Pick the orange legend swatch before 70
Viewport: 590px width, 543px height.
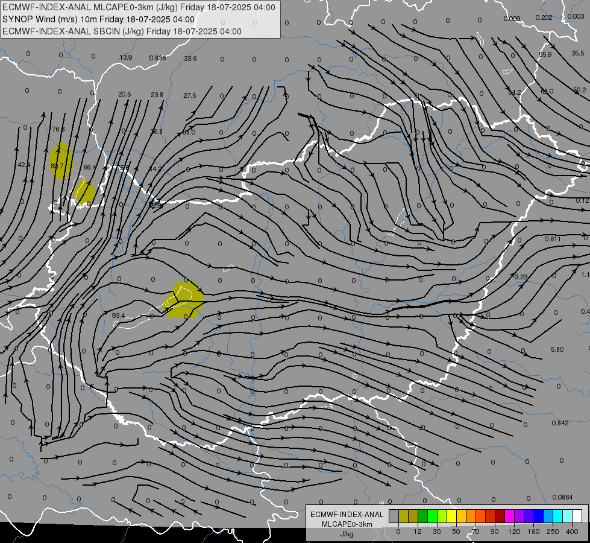(471, 516)
